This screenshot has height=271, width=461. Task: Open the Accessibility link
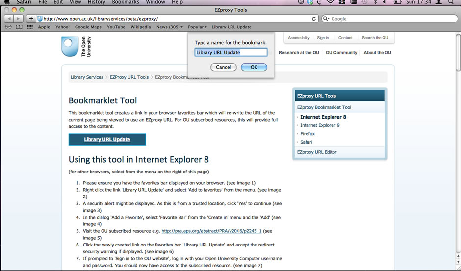point(299,38)
